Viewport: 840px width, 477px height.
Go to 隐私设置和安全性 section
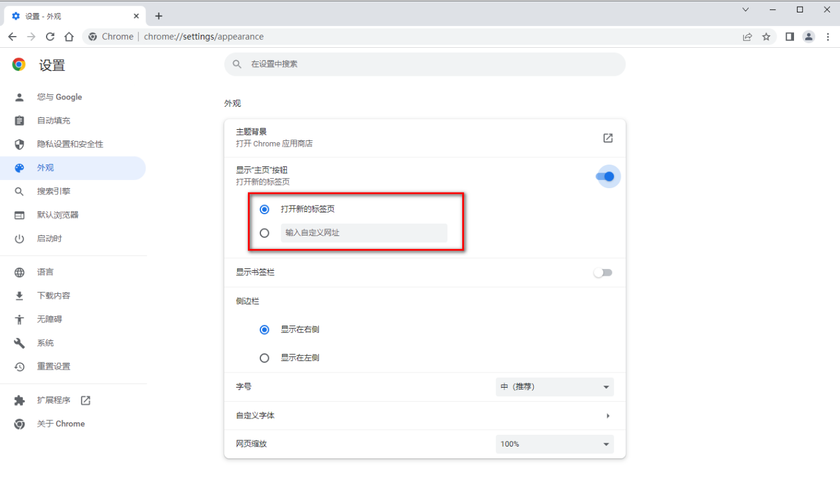pos(73,144)
